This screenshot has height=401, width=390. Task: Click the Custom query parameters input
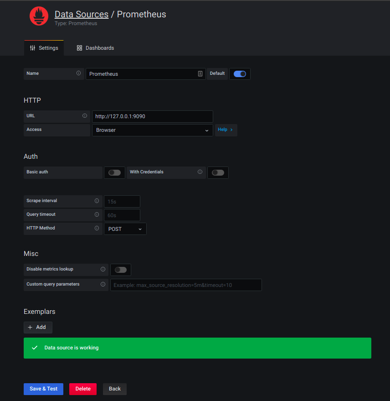point(186,285)
